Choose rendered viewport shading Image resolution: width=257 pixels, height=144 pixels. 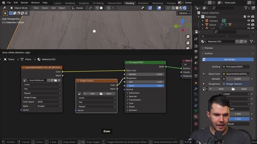[185, 8]
